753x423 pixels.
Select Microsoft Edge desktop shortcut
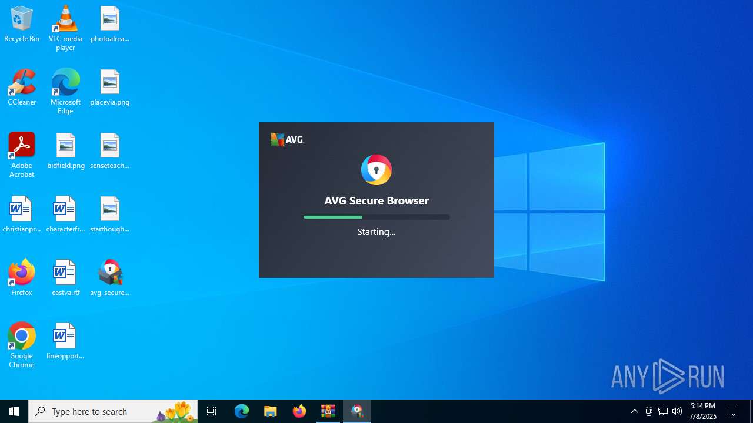tap(65, 92)
